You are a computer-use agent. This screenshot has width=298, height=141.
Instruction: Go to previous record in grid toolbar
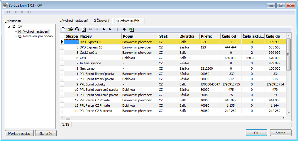point(97,29)
